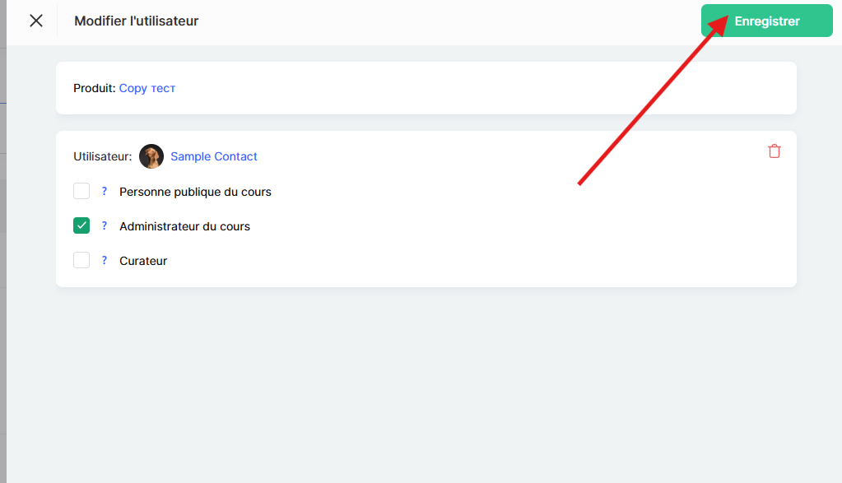Click the Curateur label text
Image resolution: width=842 pixels, height=483 pixels.
coord(143,261)
